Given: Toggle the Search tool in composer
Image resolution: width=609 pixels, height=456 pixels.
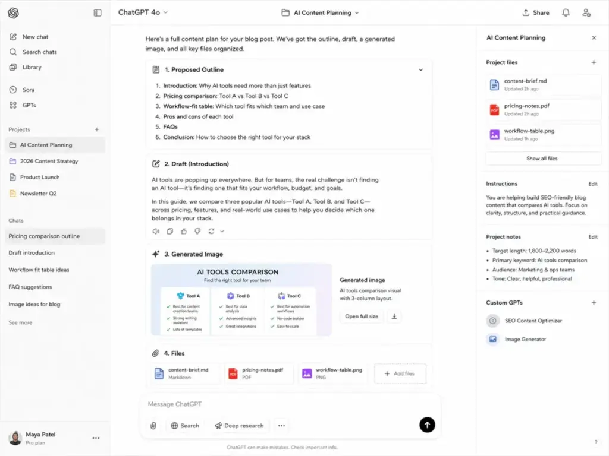Looking at the screenshot, I should point(185,426).
